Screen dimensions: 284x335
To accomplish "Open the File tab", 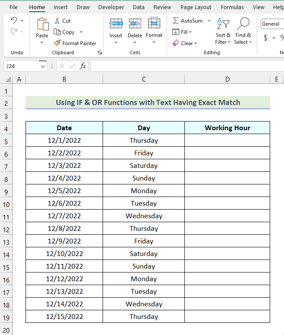I will click(x=13, y=7).
